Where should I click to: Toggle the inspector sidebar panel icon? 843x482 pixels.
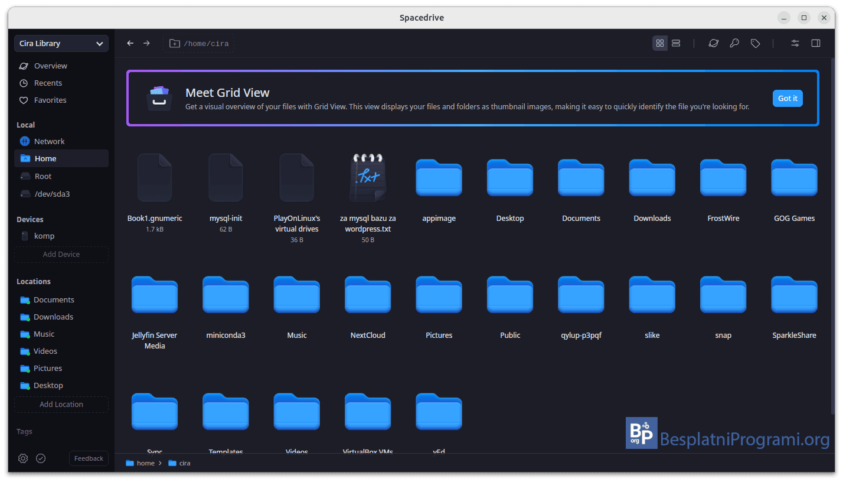click(816, 43)
